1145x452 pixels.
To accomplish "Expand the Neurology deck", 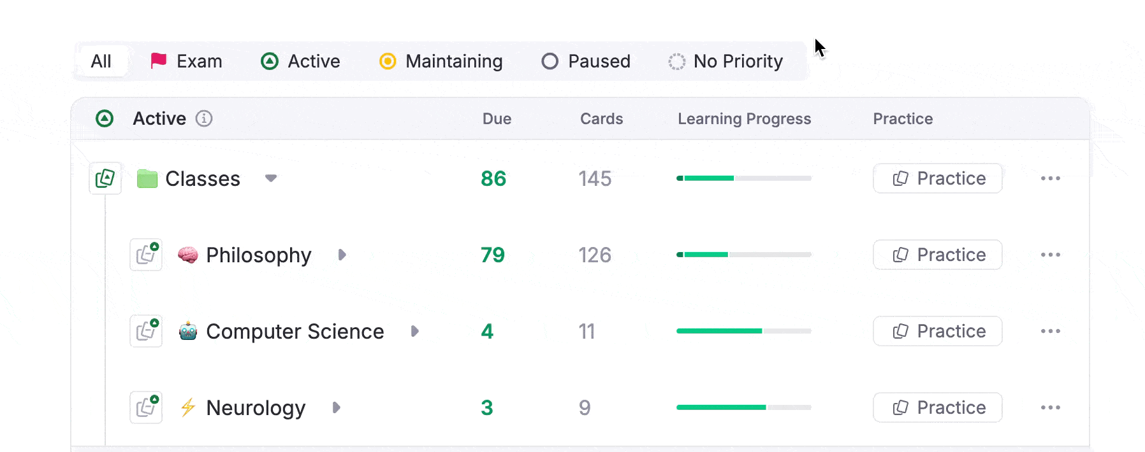I will coord(336,407).
